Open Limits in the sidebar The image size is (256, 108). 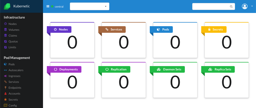coord(12,47)
